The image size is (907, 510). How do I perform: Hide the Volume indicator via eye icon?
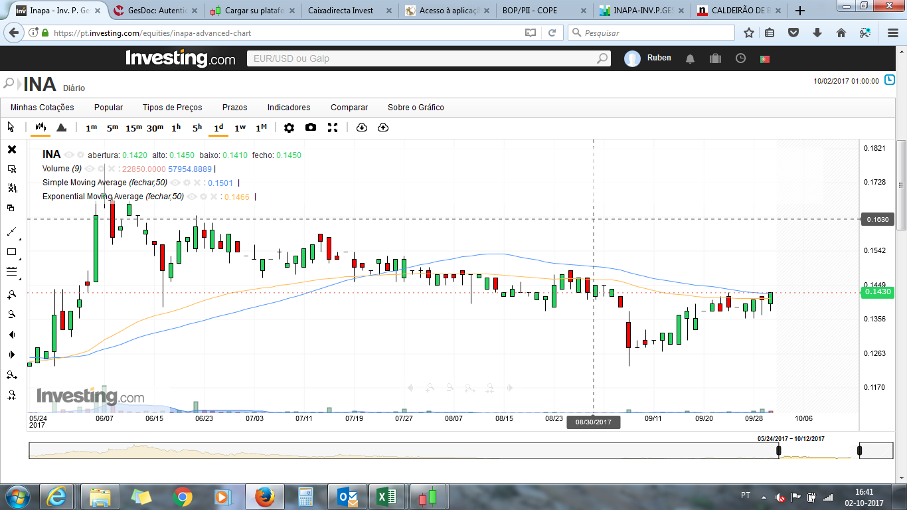point(90,169)
